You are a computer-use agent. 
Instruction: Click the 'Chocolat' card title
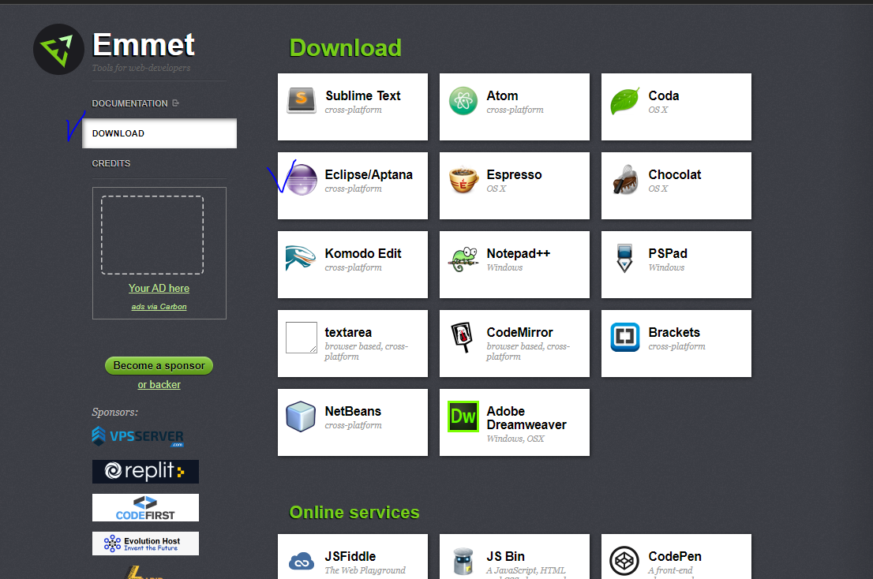(674, 174)
